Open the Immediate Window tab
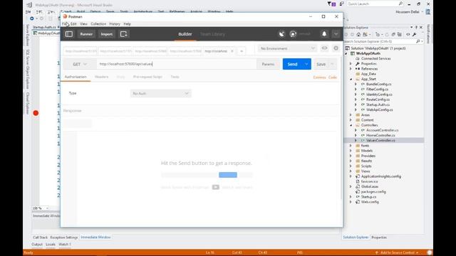The width and height of the screenshot is (456, 256). (95, 237)
